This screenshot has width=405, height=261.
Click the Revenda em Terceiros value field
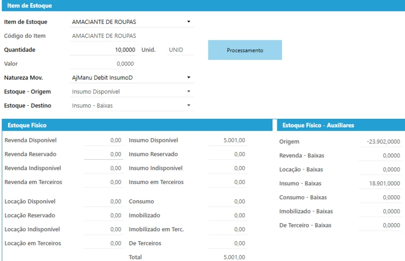(104, 182)
